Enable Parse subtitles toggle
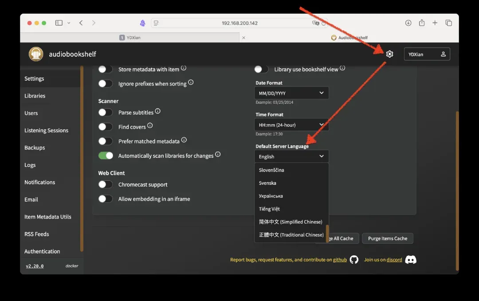This screenshot has height=301, width=479. tap(106, 113)
